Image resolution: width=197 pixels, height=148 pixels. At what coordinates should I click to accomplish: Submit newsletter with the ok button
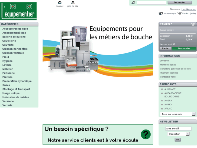(178, 140)
